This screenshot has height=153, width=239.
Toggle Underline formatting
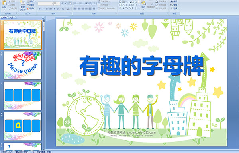[47, 9]
